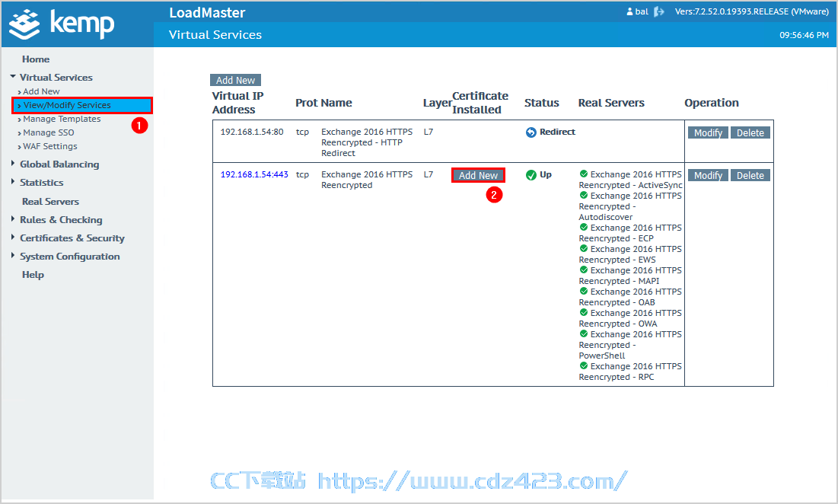Viewport: 838px width, 504px height.
Task: Click green check icon for EWS server
Action: [x=584, y=248]
